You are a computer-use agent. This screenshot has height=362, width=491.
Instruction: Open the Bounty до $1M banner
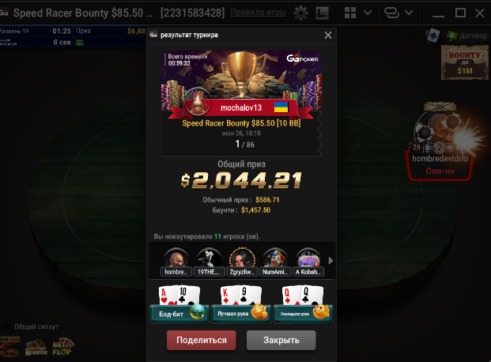[465, 62]
